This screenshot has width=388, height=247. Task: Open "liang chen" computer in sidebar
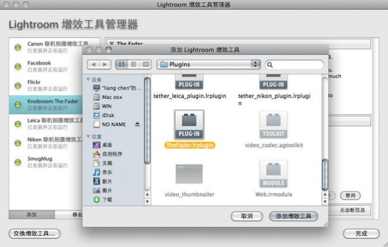117,88
